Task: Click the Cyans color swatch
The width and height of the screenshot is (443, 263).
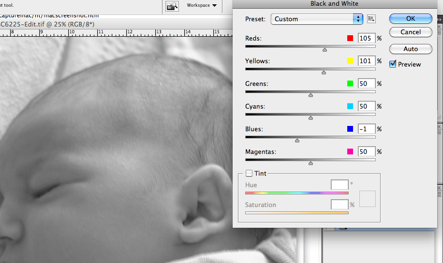Action: (x=350, y=106)
